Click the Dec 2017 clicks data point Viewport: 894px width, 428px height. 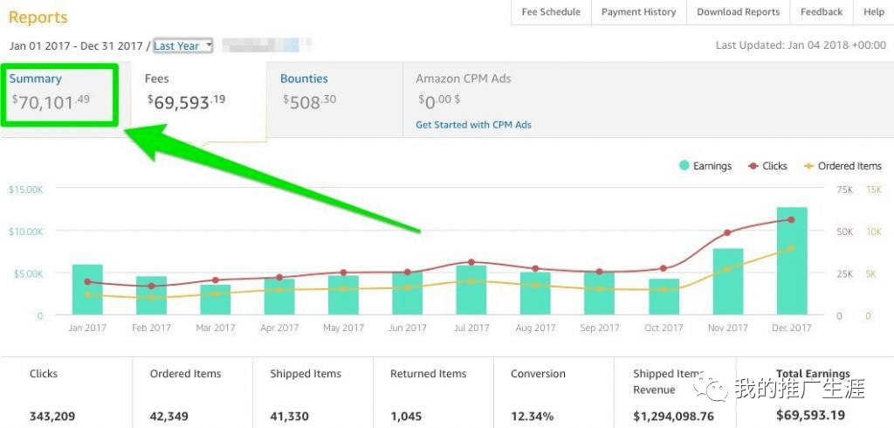pyautogui.click(x=792, y=219)
